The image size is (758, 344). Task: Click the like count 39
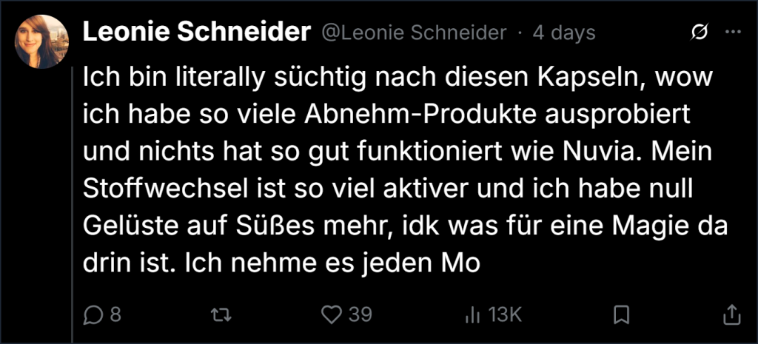click(x=360, y=315)
